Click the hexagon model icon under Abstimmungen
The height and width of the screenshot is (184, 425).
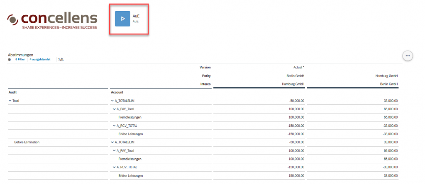point(10,60)
